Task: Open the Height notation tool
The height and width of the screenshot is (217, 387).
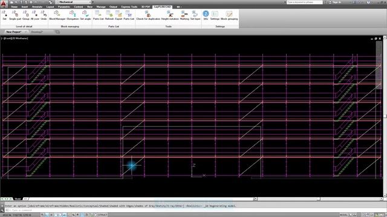Action: pos(170,15)
